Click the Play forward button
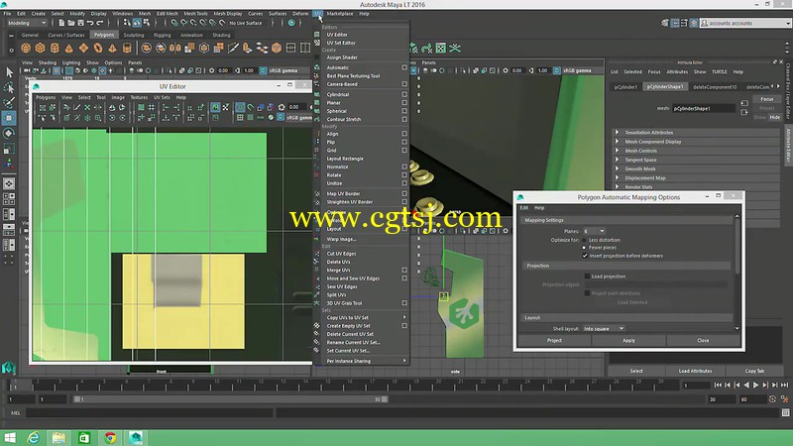 [756, 386]
